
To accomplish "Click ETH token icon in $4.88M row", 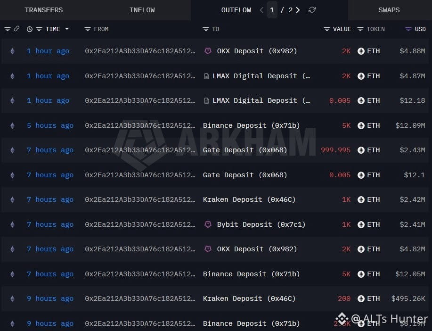I will [361, 51].
